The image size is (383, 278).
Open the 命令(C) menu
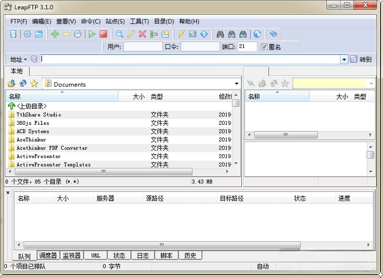pos(90,21)
